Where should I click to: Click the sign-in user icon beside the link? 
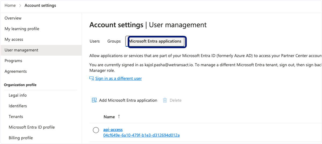[x=92, y=78]
